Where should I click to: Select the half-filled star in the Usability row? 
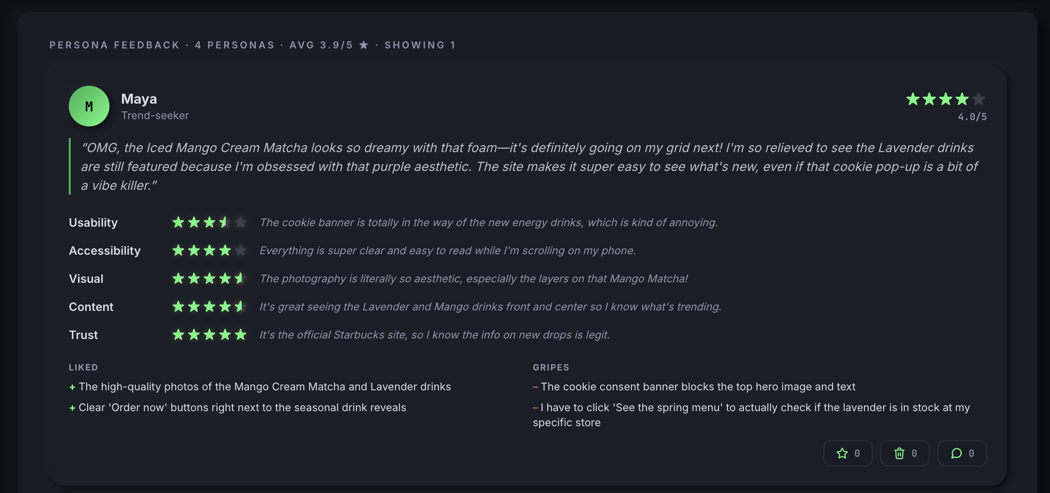tap(225, 222)
